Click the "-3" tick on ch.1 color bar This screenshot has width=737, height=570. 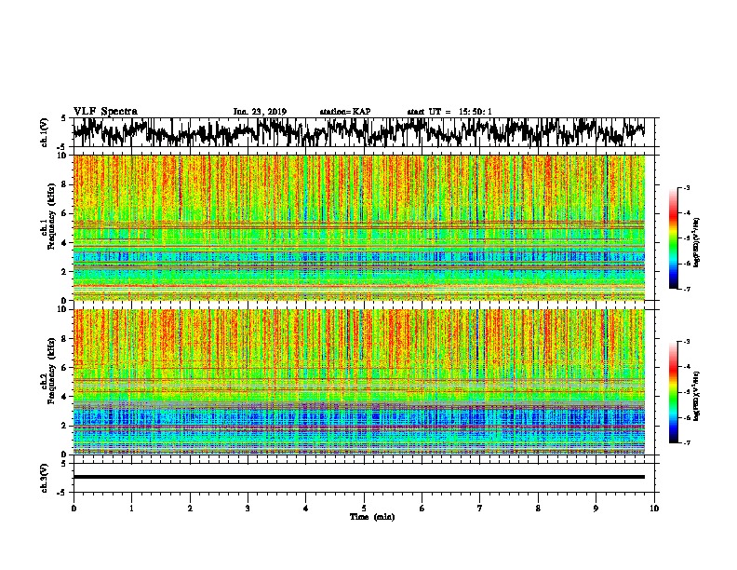coord(687,188)
